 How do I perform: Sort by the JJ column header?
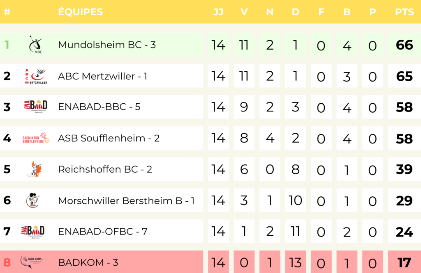tap(218, 12)
